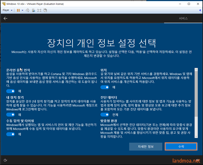Image resolution: width=203 pixels, height=165 pixels.
Task: Click the 맞춤형 환경 heading
Action: pyautogui.click(x=108, y=121)
